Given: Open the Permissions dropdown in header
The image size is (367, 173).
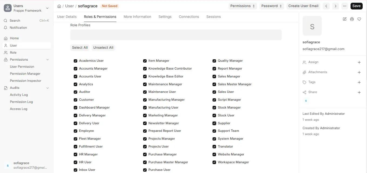Looking at the screenshot, I should click(x=243, y=6).
